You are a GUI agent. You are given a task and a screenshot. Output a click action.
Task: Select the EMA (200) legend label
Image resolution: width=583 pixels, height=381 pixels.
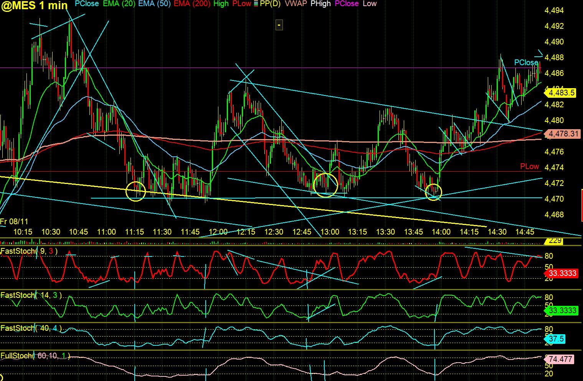[x=192, y=4]
